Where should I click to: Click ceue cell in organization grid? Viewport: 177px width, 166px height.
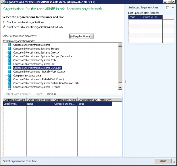88,104
